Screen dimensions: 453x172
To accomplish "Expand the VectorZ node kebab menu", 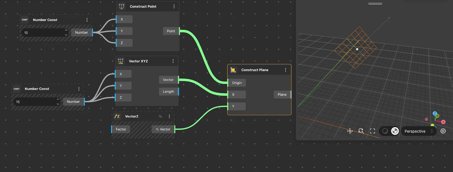I will click(x=169, y=116).
